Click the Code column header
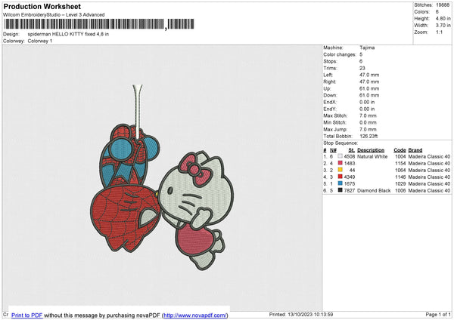 tap(400, 150)
